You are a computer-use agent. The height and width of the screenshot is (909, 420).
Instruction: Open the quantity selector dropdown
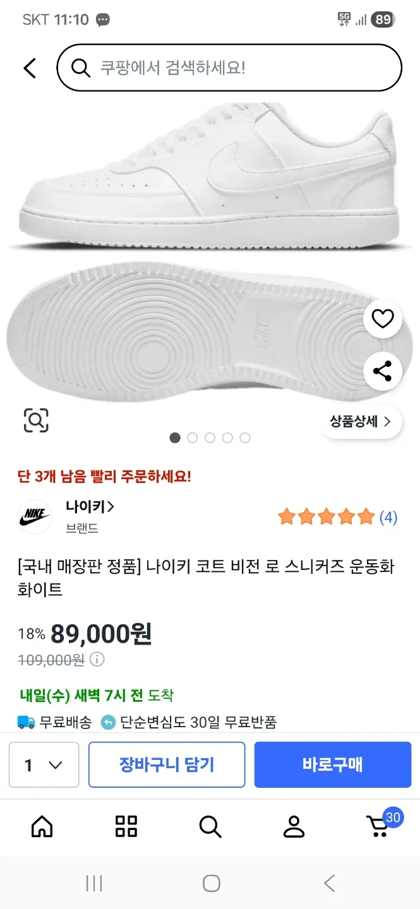[44, 765]
